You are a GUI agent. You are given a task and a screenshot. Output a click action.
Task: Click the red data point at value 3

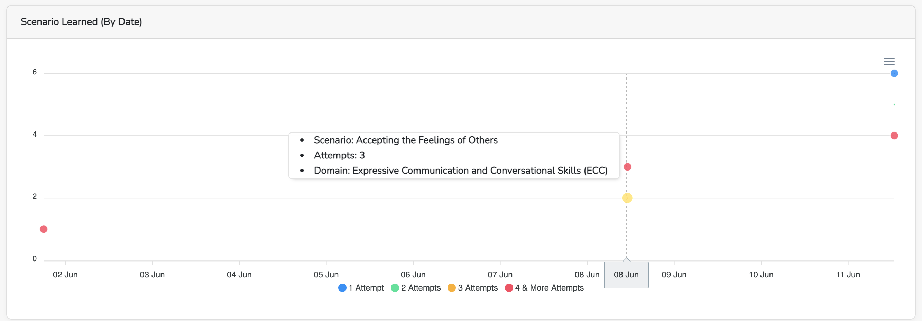[x=627, y=167]
